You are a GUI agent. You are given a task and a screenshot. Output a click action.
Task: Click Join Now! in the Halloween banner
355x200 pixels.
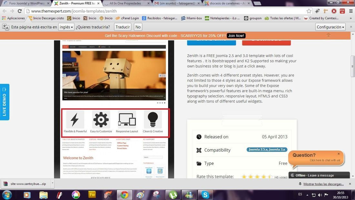pos(236,36)
